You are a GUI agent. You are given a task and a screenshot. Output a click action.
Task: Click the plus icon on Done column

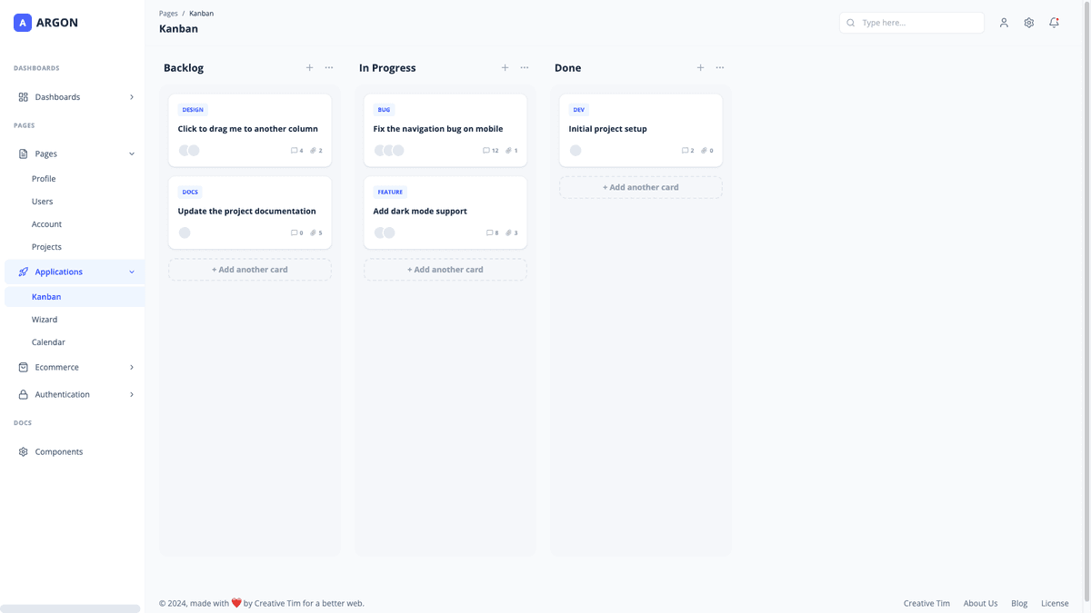(701, 67)
